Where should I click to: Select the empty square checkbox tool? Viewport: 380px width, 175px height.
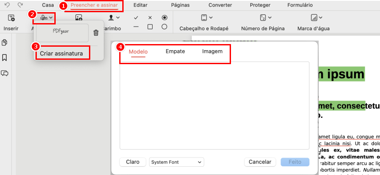pyautogui.click(x=150, y=27)
